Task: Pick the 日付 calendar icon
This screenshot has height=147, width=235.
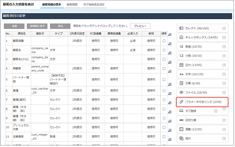Action: (181, 65)
